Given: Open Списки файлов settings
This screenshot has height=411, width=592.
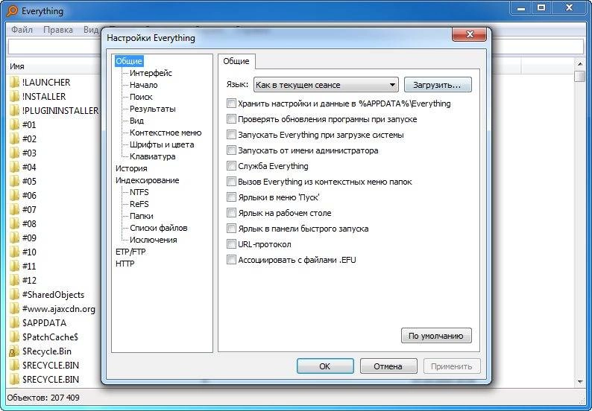Looking at the screenshot, I should [x=159, y=228].
